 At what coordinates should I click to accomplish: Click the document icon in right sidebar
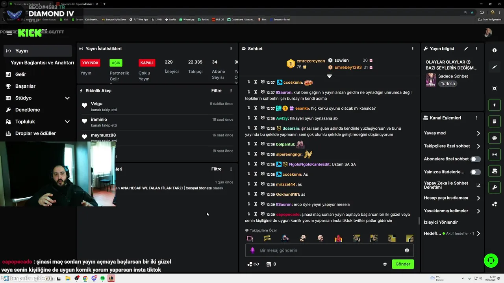tap(495, 121)
